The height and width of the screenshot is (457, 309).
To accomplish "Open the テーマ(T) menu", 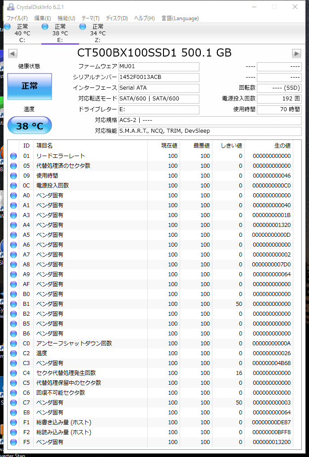I will (90, 18).
